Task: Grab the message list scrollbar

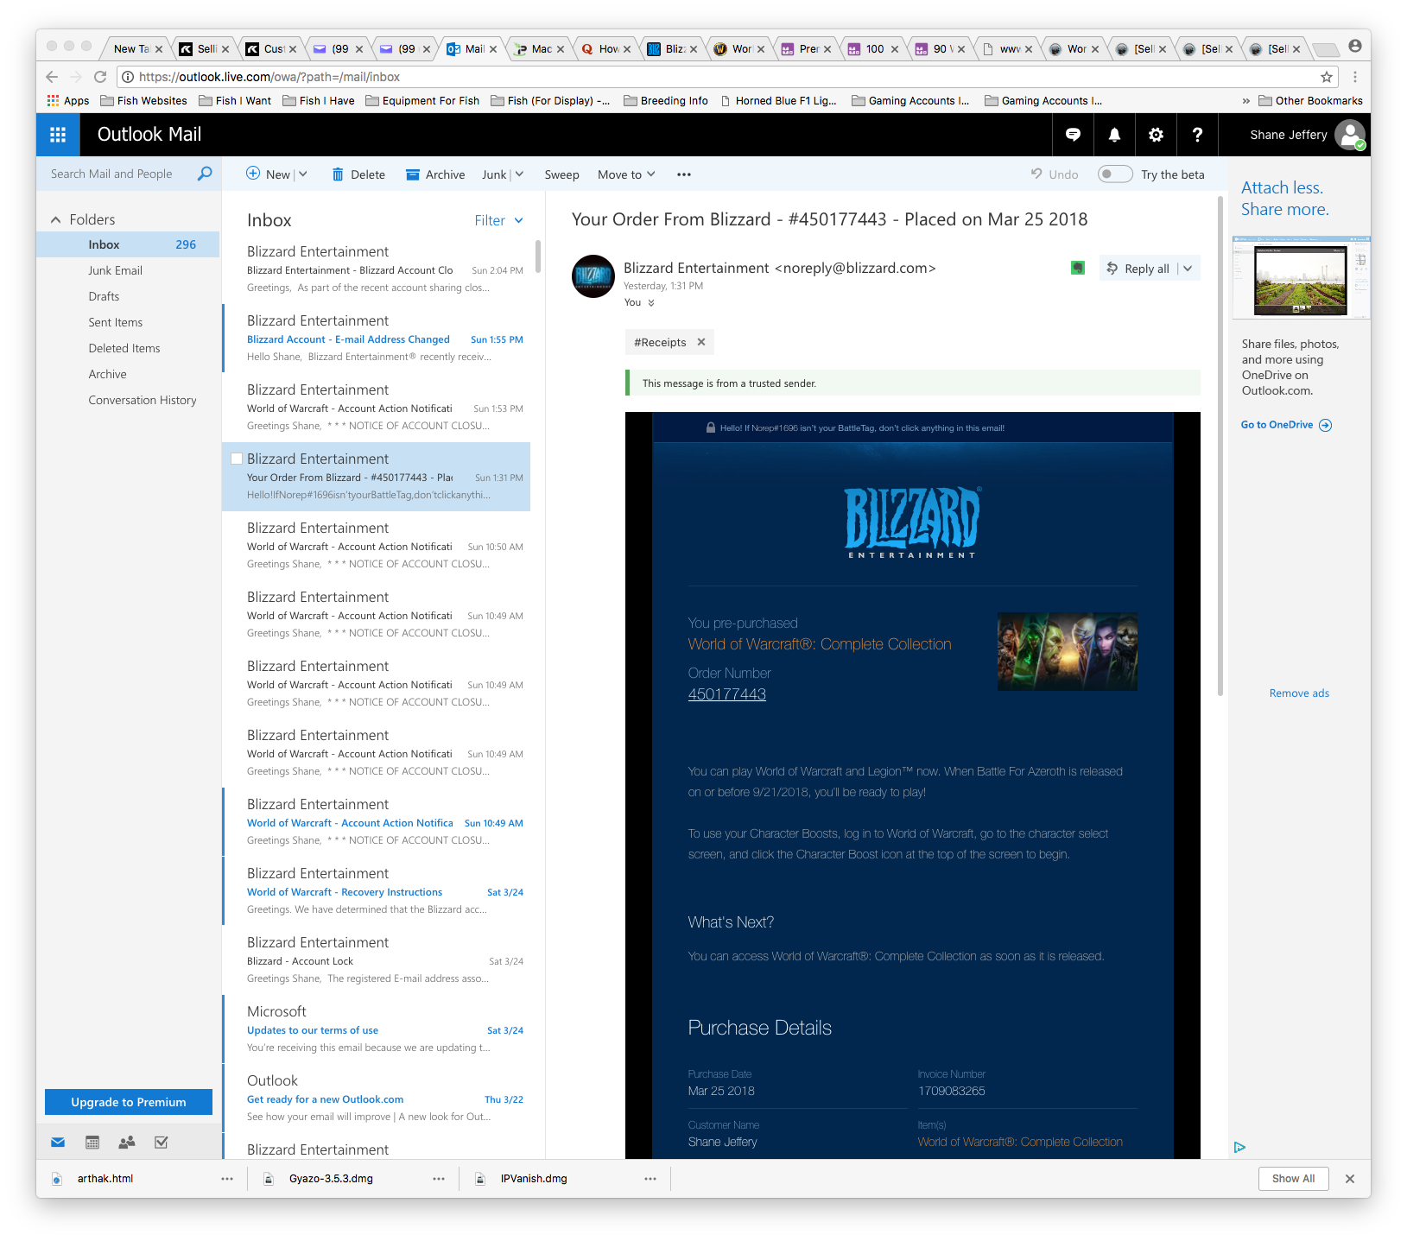Action: (x=538, y=256)
